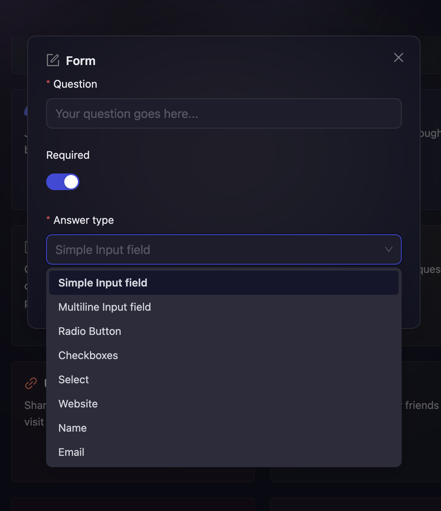This screenshot has width=441, height=511.
Task: Click the red asterisk next to Question
Action: [48, 83]
